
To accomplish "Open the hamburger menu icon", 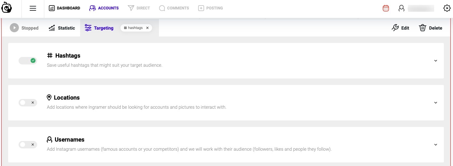I will [x=33, y=8].
